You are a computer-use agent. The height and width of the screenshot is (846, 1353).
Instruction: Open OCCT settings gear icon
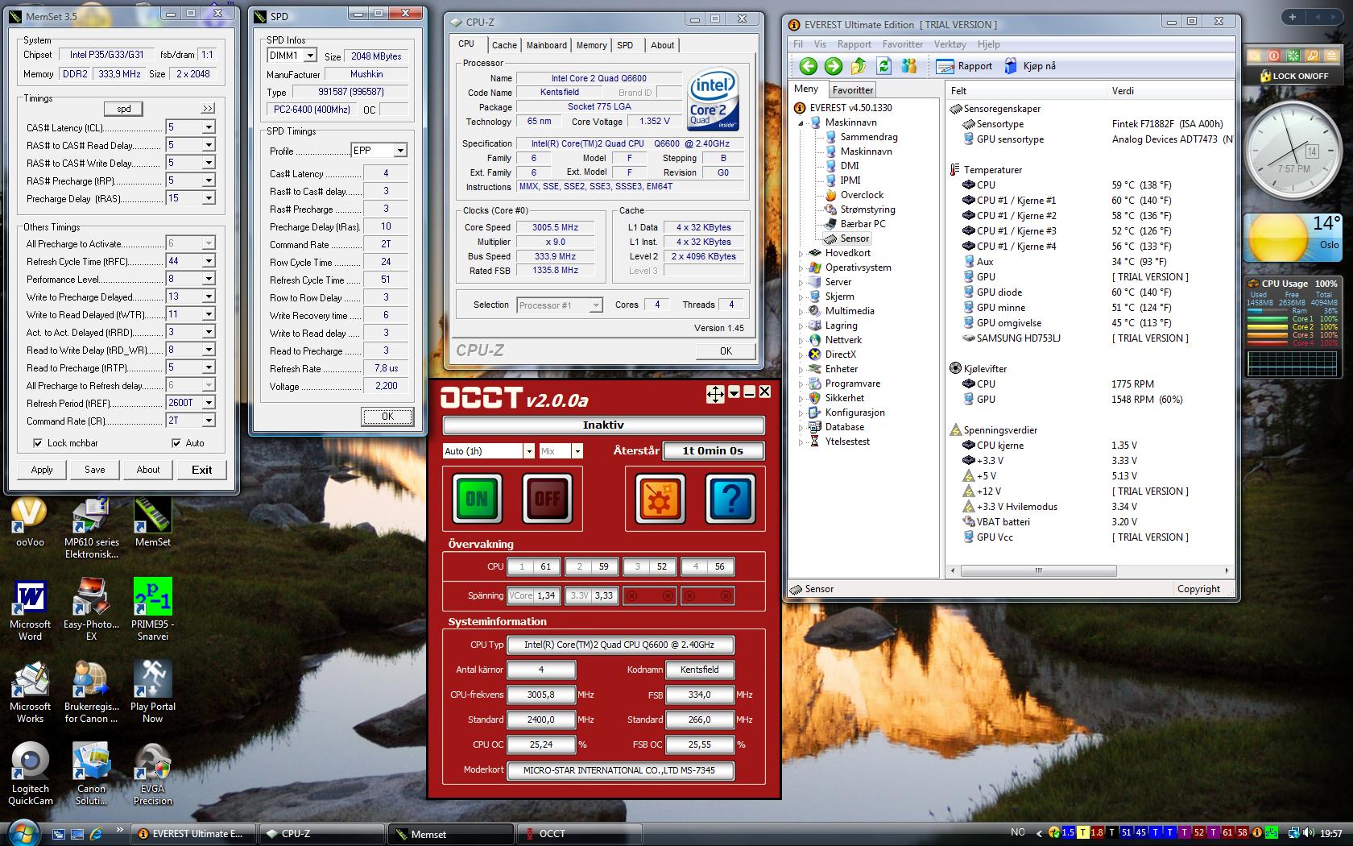click(x=660, y=499)
